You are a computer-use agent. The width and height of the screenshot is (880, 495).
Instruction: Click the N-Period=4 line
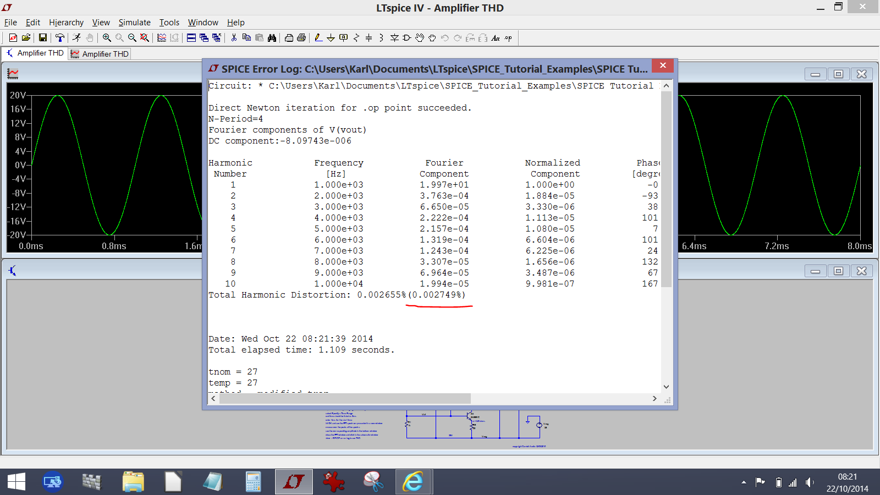click(x=235, y=119)
